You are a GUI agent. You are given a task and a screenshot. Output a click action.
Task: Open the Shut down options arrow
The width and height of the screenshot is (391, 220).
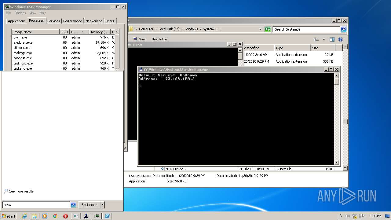(x=102, y=205)
